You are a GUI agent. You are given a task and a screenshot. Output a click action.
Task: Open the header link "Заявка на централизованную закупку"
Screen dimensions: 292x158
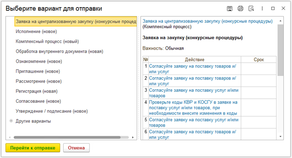208,21
